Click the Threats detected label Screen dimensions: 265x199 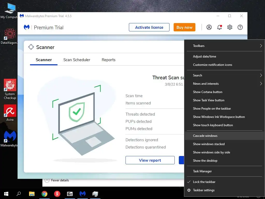pos(140,114)
